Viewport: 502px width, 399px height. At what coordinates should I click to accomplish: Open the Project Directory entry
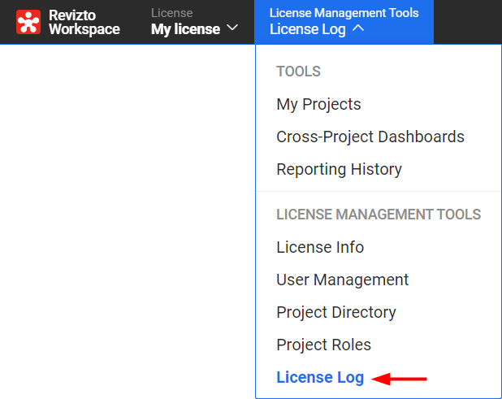[336, 312]
